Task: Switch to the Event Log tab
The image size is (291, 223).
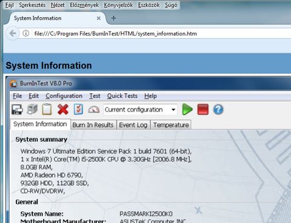Action: 133,125
